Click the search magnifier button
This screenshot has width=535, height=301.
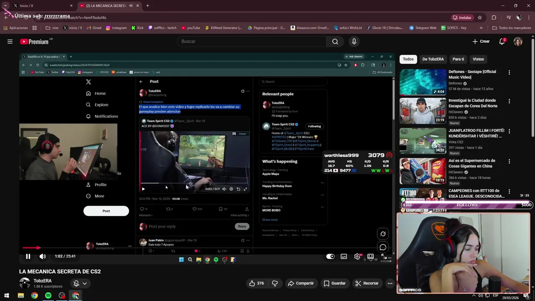tap(335, 41)
